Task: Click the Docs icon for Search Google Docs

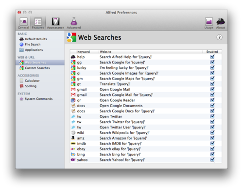Action: click(x=73, y=111)
